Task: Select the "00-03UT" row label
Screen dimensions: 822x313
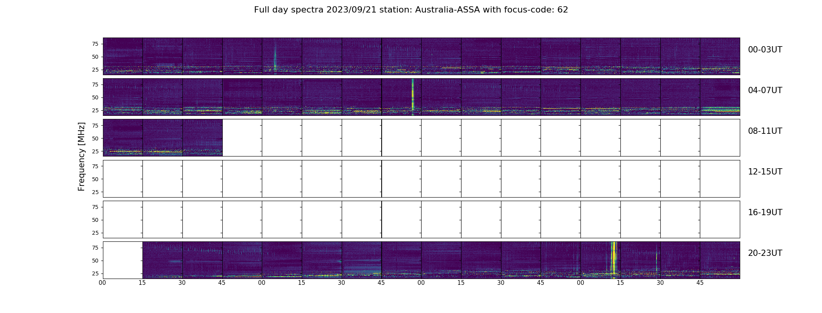Action: 765,50
